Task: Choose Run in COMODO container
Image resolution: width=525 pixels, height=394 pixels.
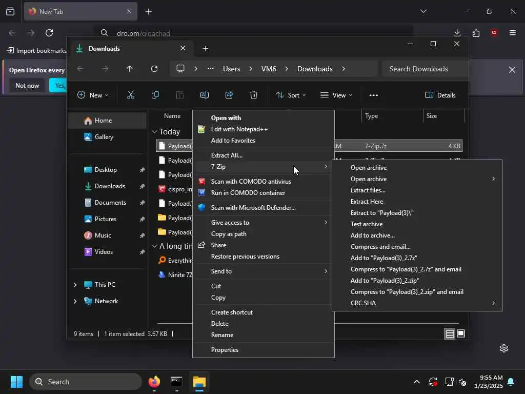Action: click(264, 193)
